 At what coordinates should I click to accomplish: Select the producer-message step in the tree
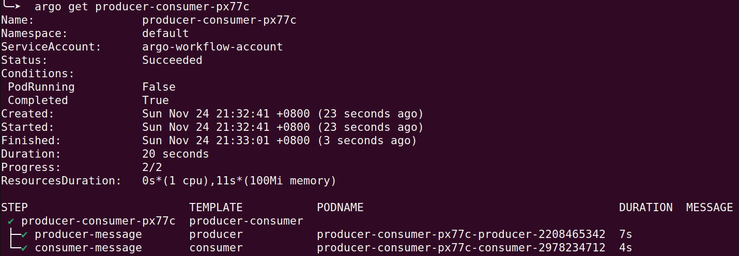pos(88,235)
